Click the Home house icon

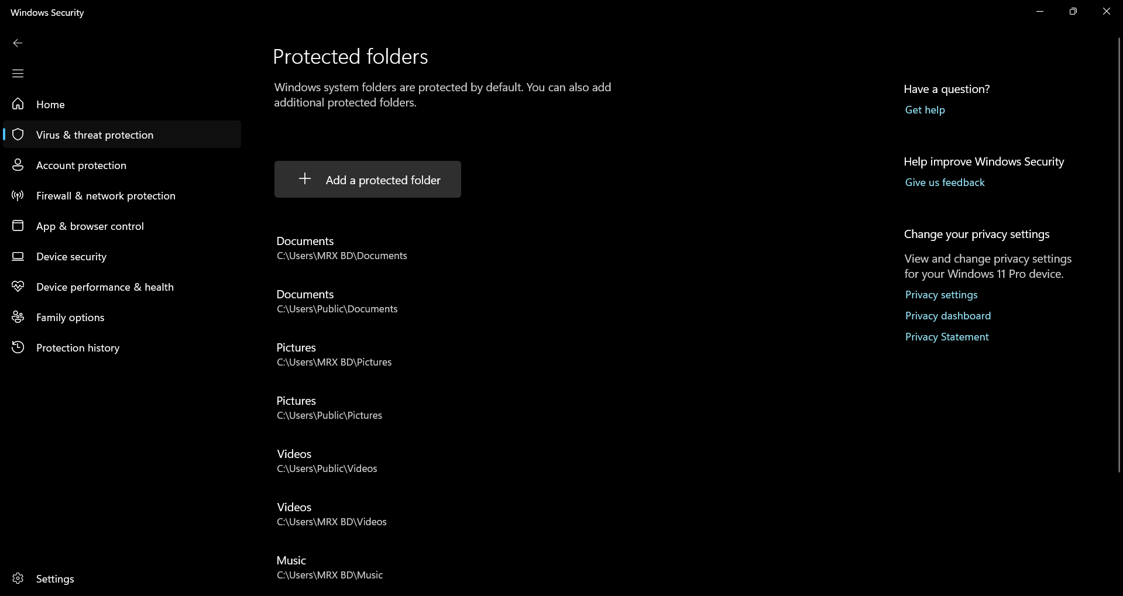pos(18,104)
